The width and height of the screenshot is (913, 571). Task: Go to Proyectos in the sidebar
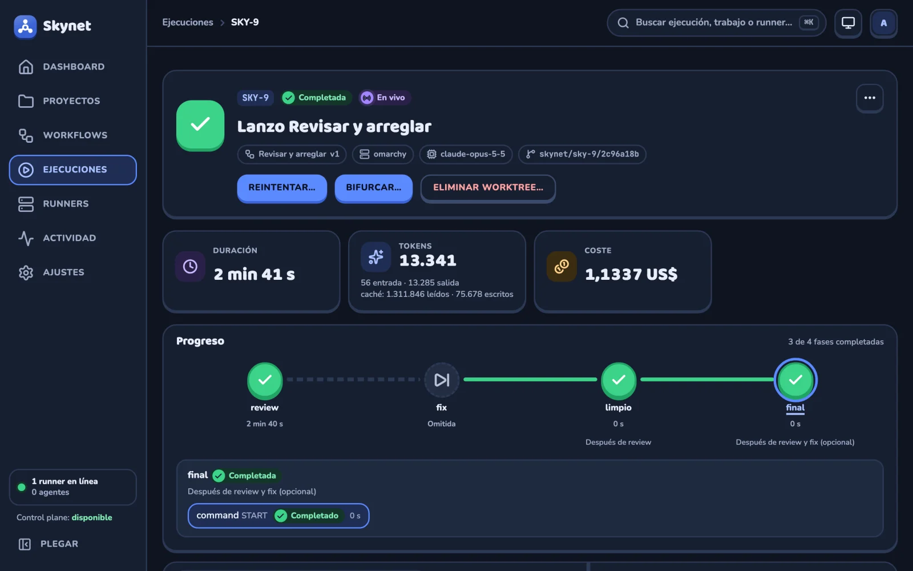point(73,101)
